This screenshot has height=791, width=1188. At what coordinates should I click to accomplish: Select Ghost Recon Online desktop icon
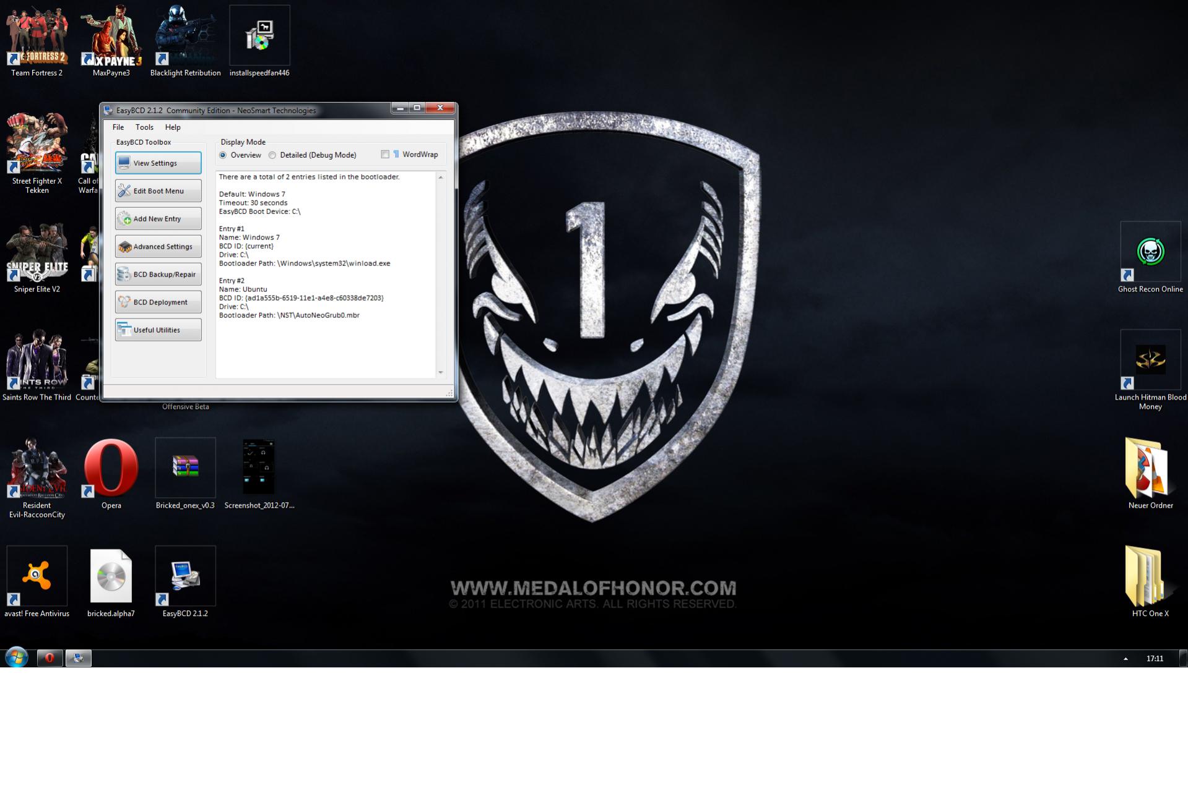(1150, 258)
